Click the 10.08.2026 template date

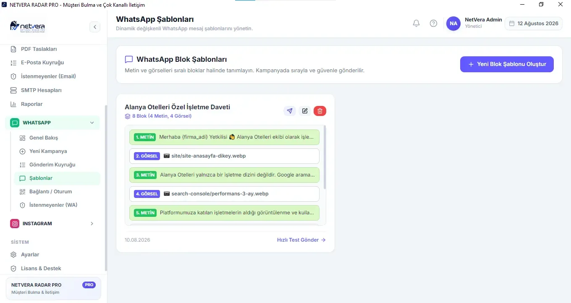point(137,240)
